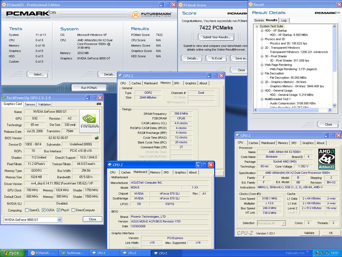This screenshot has width=342, height=257.
Task: Click scroll-down arrow in Result tree
Action: (334, 105)
